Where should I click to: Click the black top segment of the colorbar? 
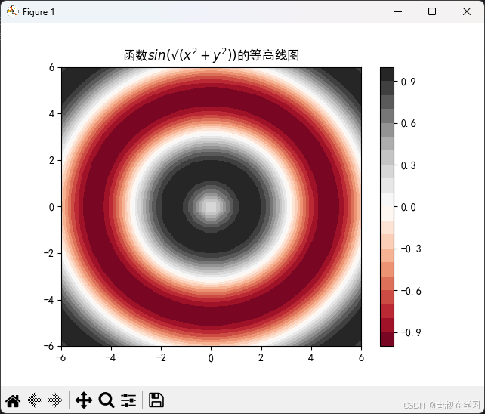click(x=387, y=74)
